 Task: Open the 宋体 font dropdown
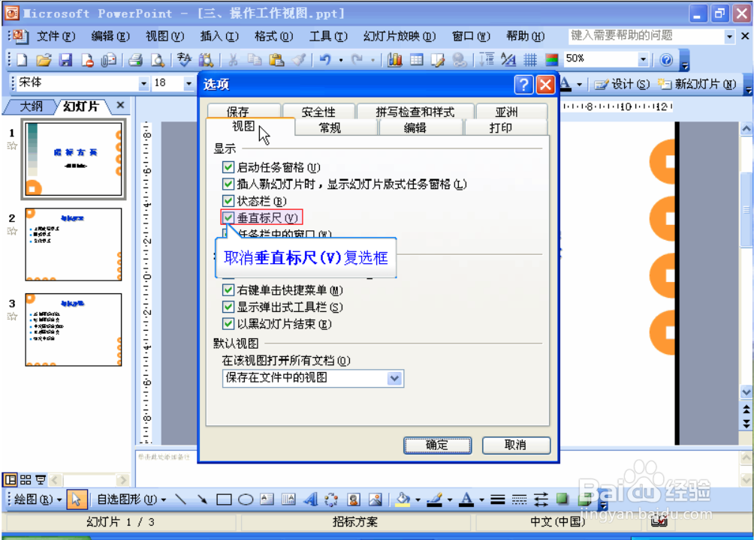pyautogui.click(x=143, y=83)
